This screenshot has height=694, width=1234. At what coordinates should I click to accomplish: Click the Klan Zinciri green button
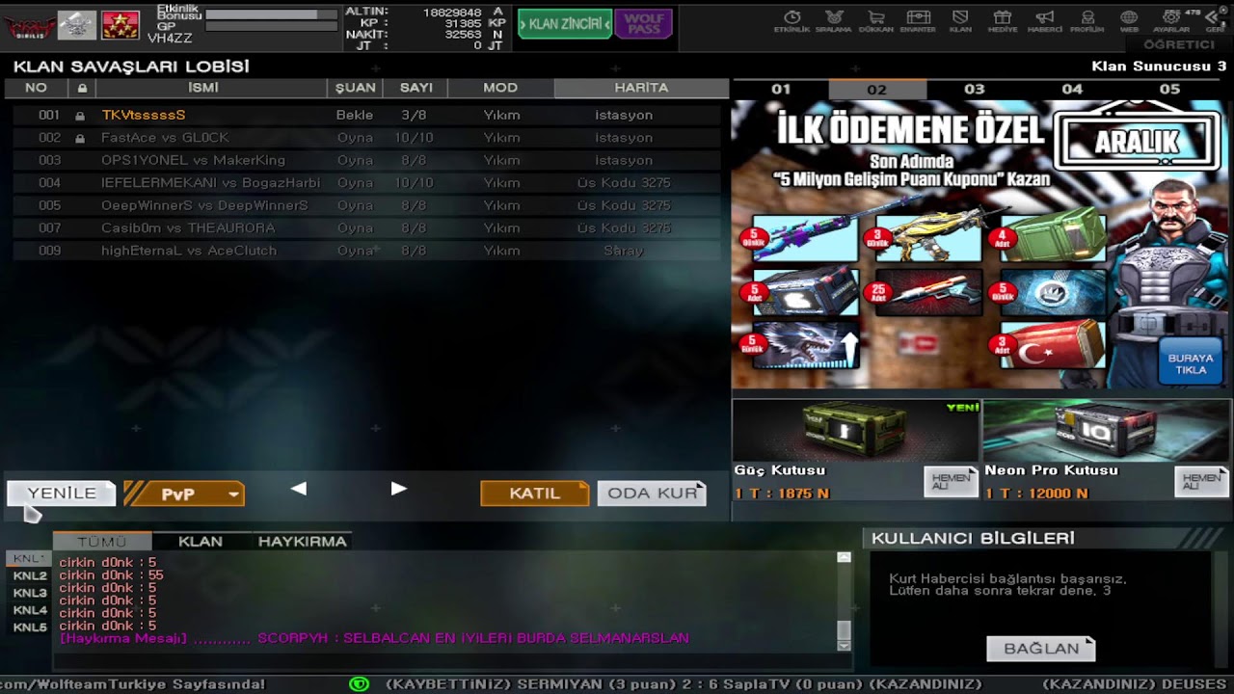tap(565, 24)
